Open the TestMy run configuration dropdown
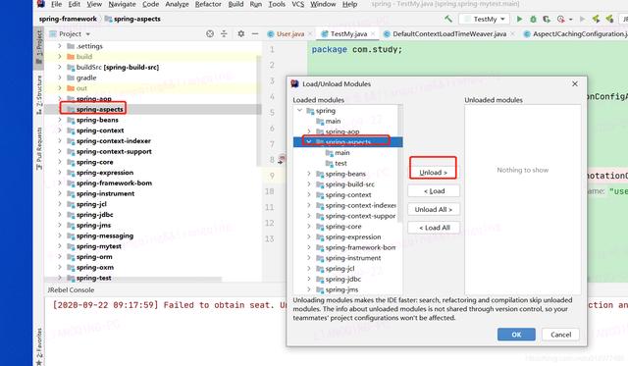This screenshot has height=366, width=628. tap(485, 19)
